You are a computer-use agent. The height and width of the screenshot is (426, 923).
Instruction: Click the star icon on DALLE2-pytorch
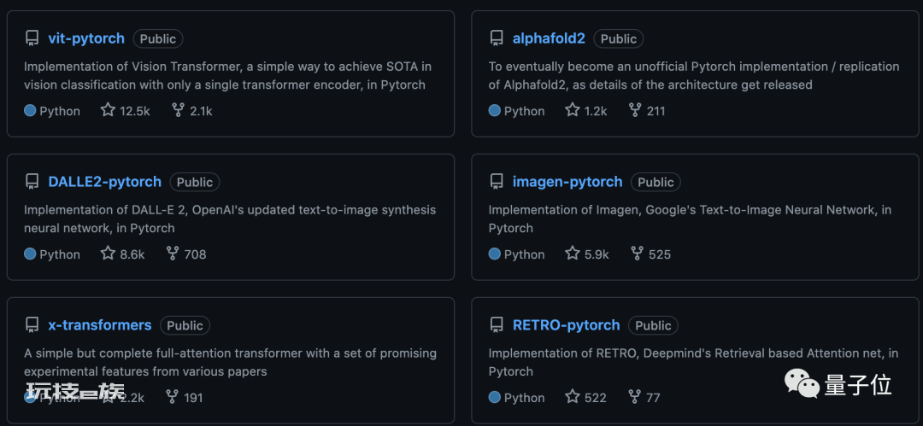click(x=108, y=254)
